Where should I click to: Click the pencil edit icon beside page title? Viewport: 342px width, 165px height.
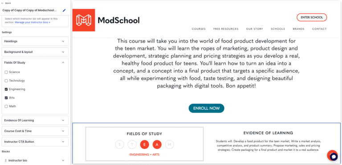(x=64, y=10)
